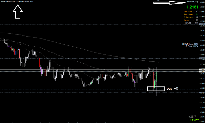Viewport: 205px width, 123px height.
Task: Click the green 1.21807 price at bottom right
Action: (x=195, y=120)
